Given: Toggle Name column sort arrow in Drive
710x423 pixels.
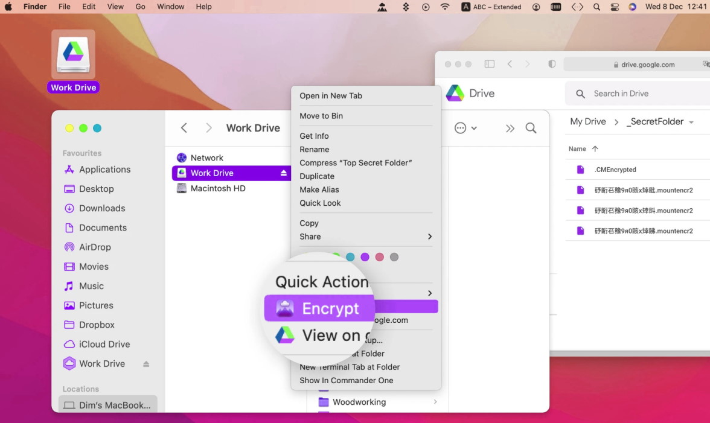Looking at the screenshot, I should 595,149.
